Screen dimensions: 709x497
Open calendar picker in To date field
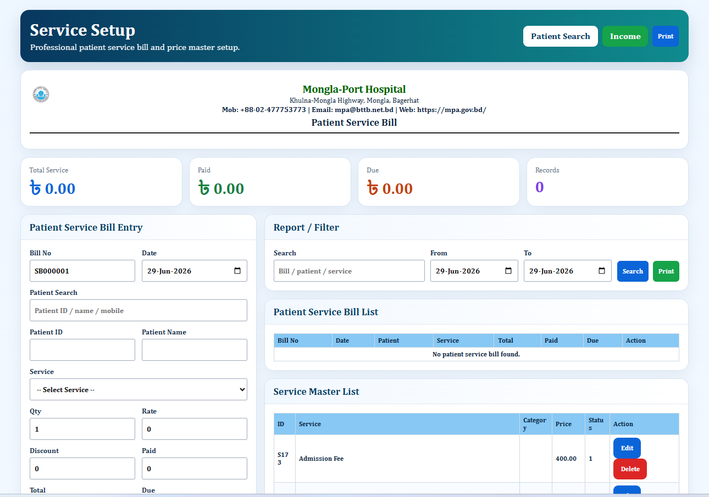point(602,271)
